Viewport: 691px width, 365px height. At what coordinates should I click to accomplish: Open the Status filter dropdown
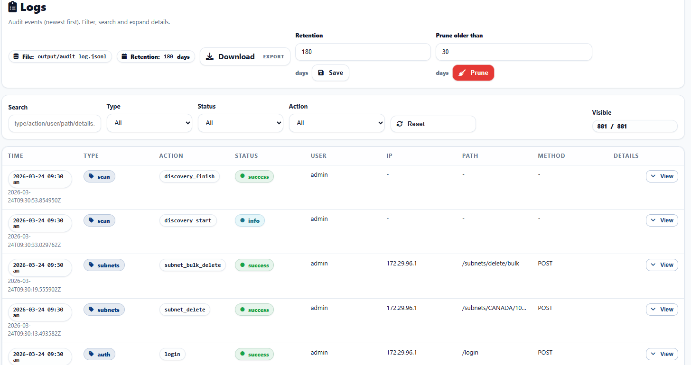tap(241, 123)
